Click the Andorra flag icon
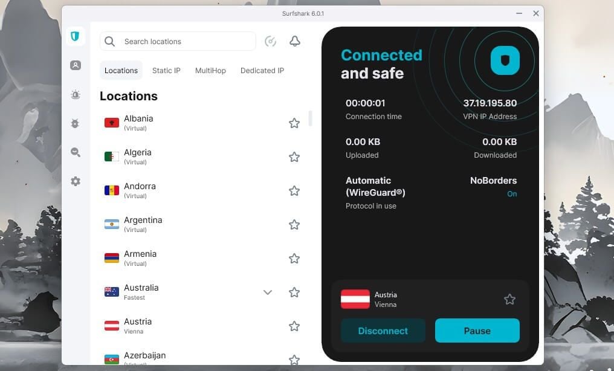 [x=112, y=190]
